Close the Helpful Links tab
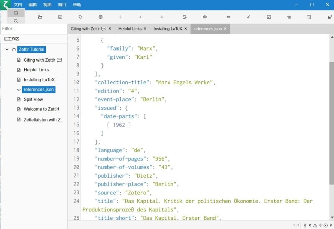Screen dimensions: 334x229 click(145, 28)
